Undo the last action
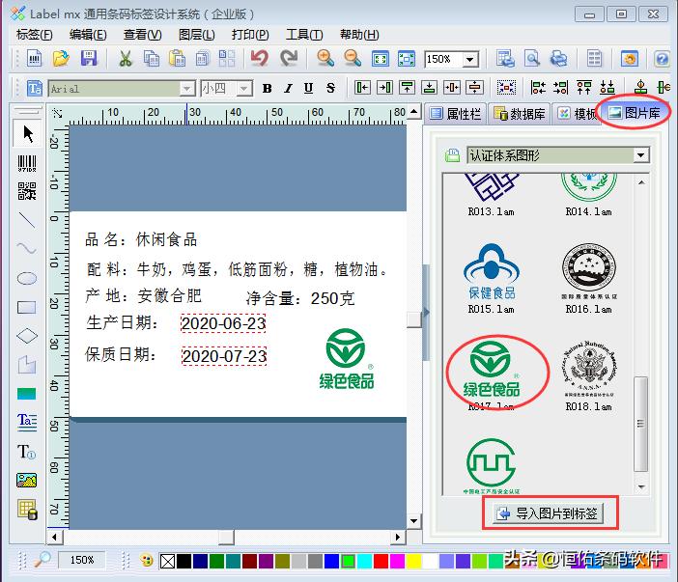This screenshot has width=678, height=582. pyautogui.click(x=260, y=58)
